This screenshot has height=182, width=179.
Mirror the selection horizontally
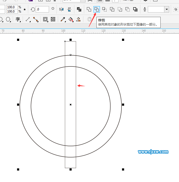tap(62, 9)
